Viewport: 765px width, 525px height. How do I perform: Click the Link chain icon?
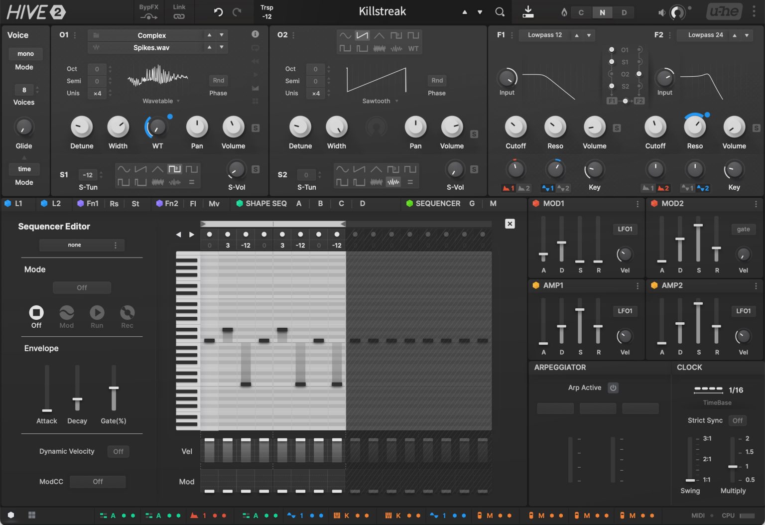pyautogui.click(x=179, y=16)
